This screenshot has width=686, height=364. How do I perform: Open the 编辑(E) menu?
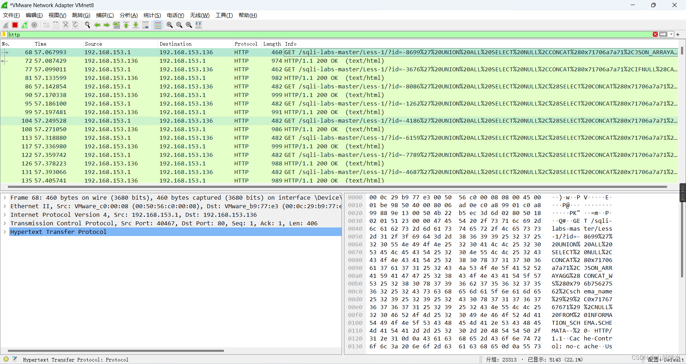coord(34,15)
